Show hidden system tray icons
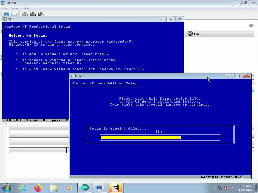The image size is (258, 193). (x=214, y=188)
